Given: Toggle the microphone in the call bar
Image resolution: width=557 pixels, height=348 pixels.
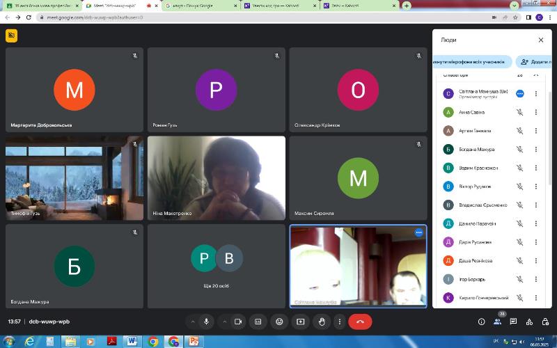Looking at the screenshot, I should pos(206,322).
